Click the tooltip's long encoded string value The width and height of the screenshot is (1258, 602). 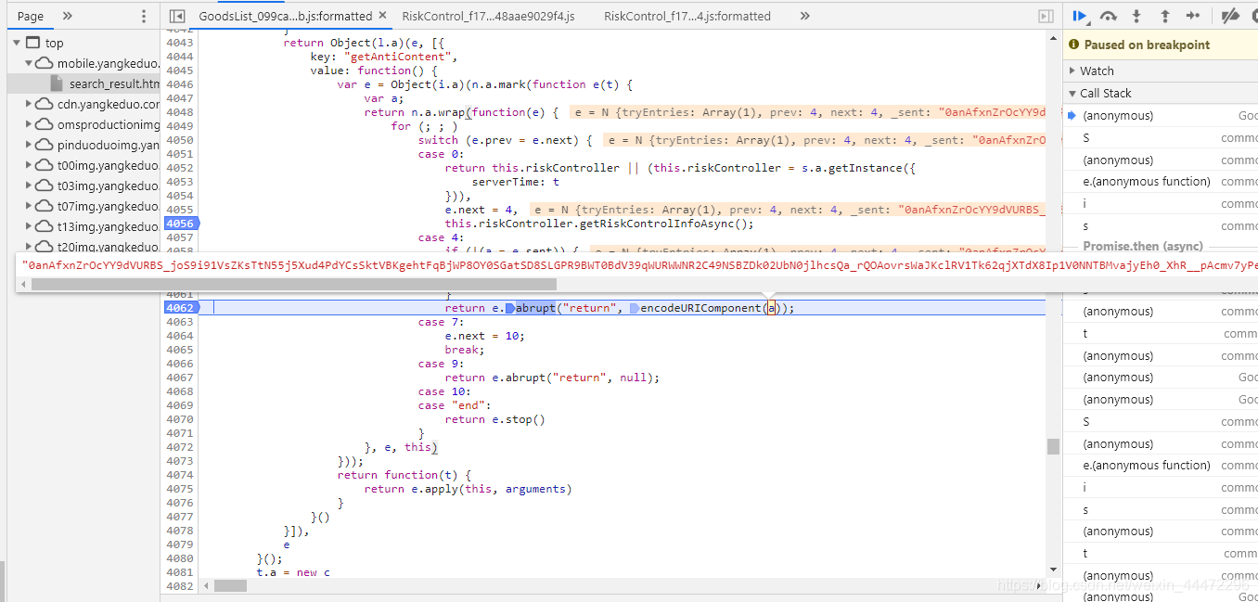640,264
